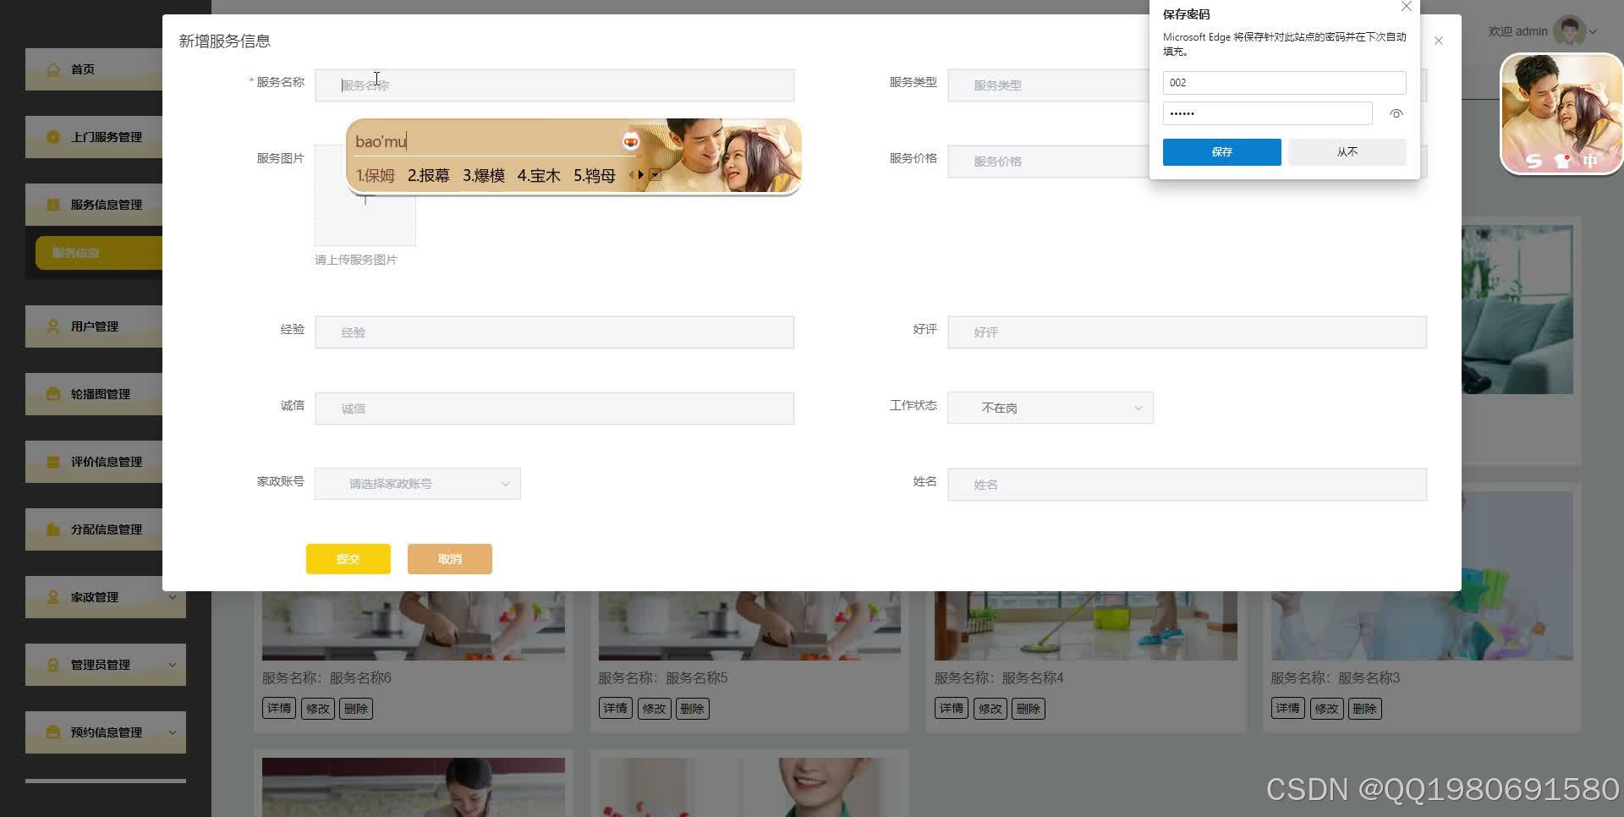The image size is (1624, 817).
Task: Choose IME candidate 3.爆模
Action: 483,175
